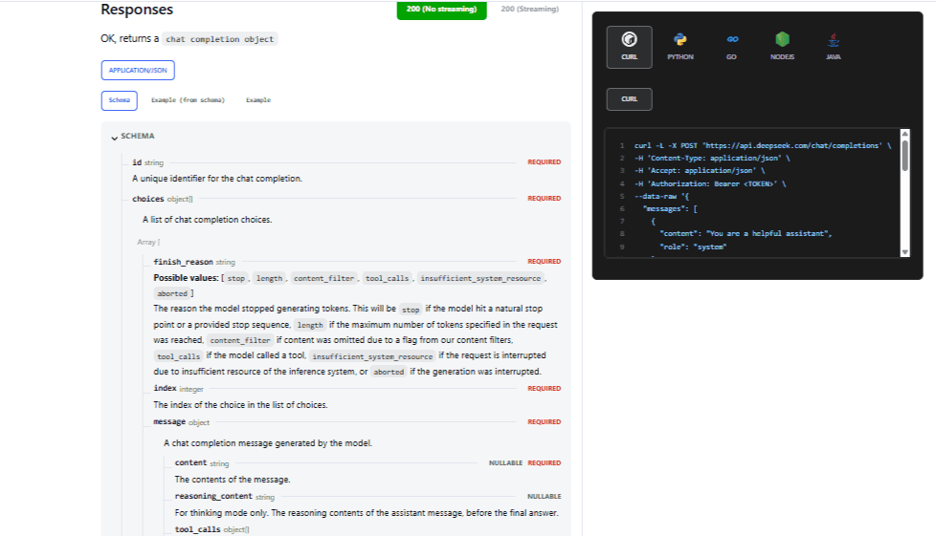936x536 pixels.
Task: Click 'content_filter' in Possible values list
Action: (324, 278)
